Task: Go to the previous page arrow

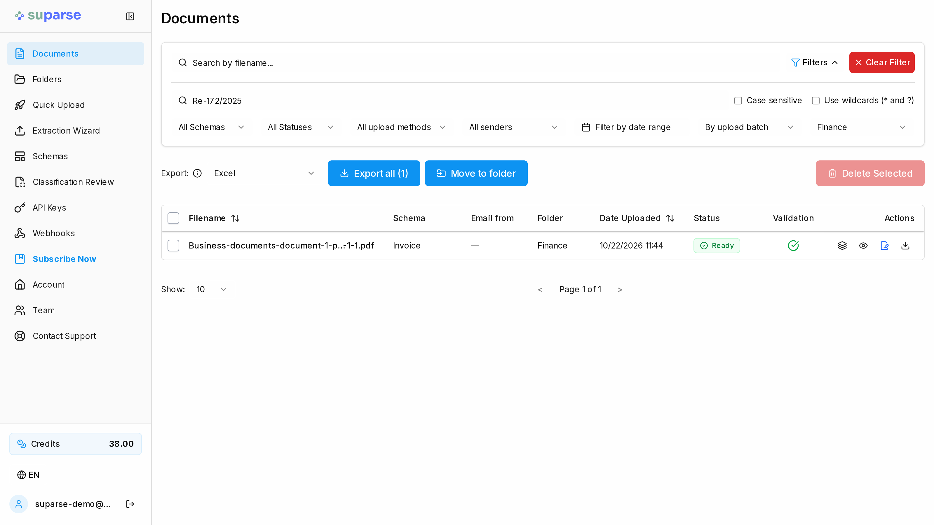Action: click(540, 290)
